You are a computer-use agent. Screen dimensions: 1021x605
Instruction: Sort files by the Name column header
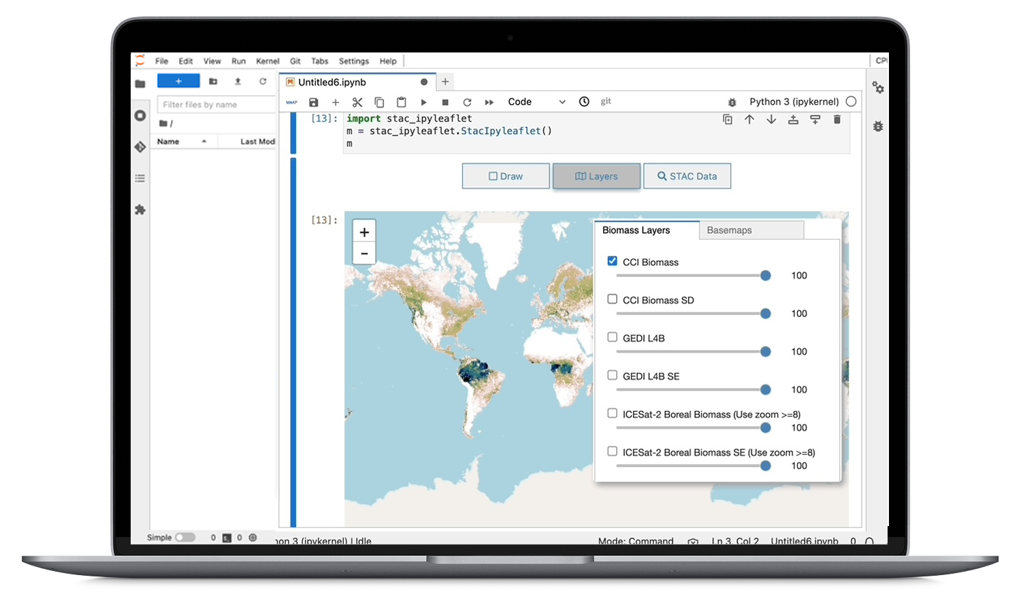169,142
